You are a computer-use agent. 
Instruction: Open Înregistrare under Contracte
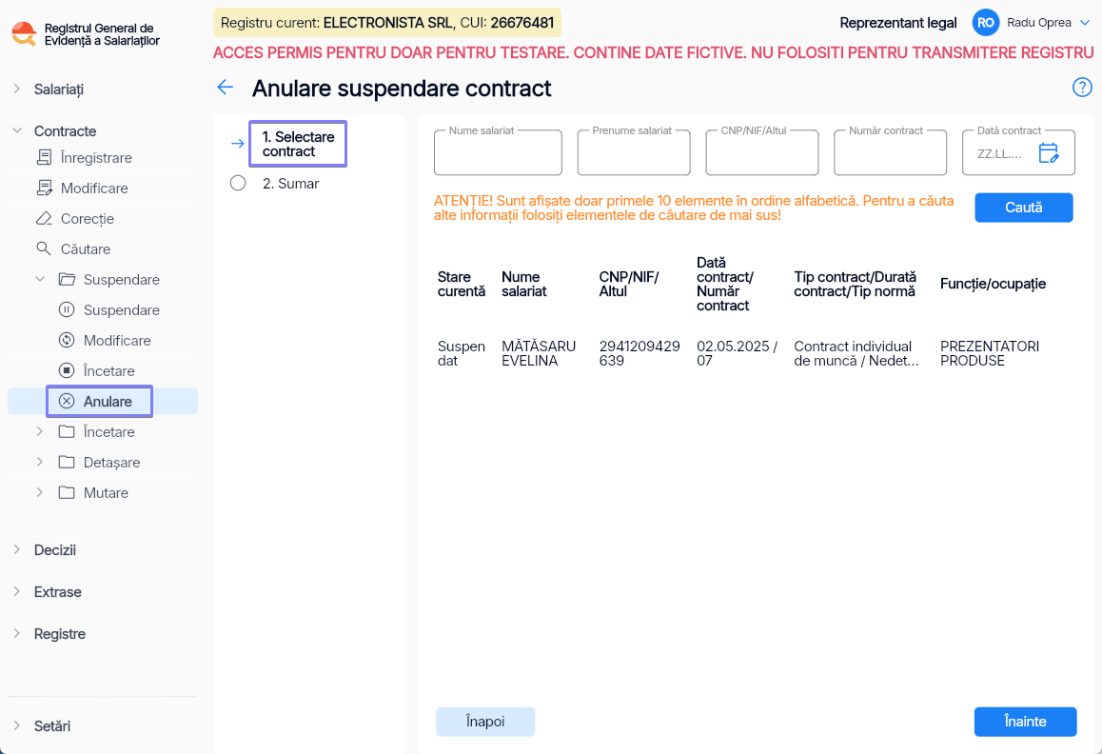pos(96,157)
